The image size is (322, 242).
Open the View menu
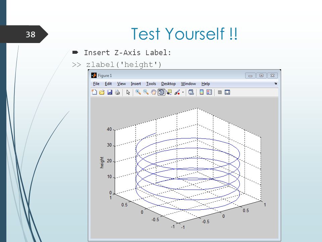click(121, 84)
